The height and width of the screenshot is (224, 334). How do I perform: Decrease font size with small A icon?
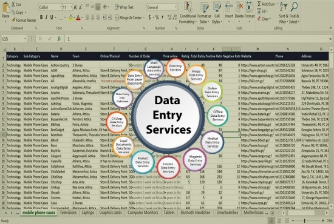point(80,7)
